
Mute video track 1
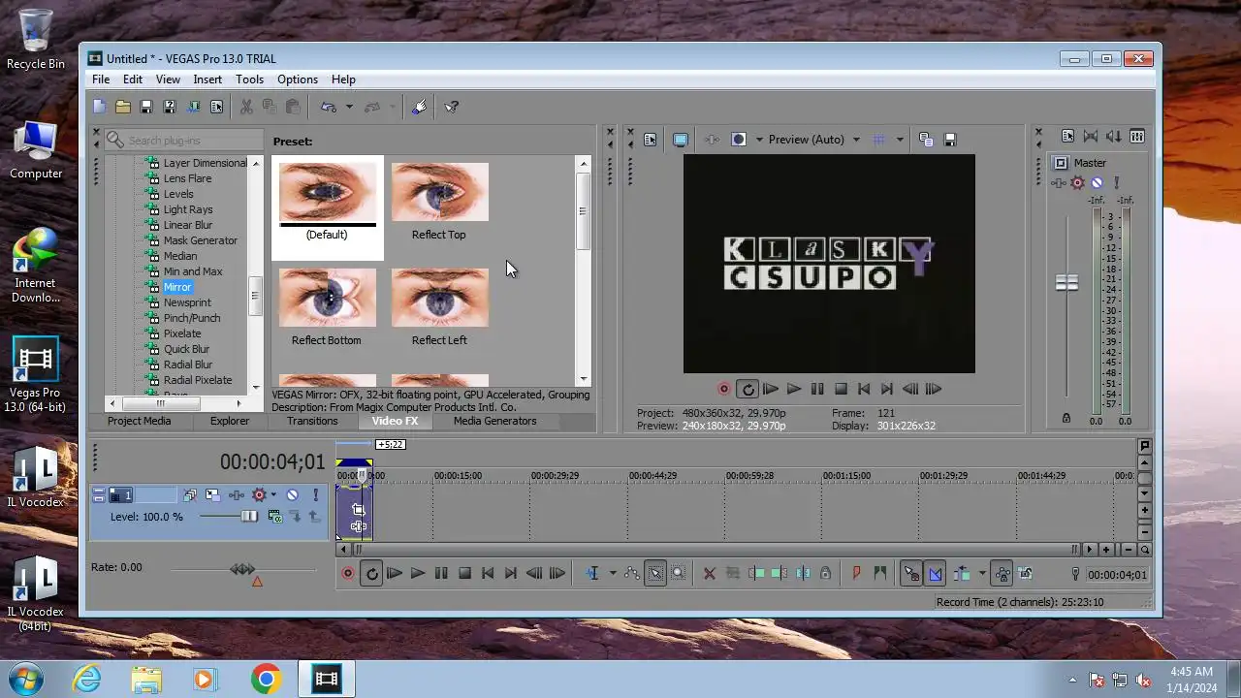pyautogui.click(x=292, y=495)
